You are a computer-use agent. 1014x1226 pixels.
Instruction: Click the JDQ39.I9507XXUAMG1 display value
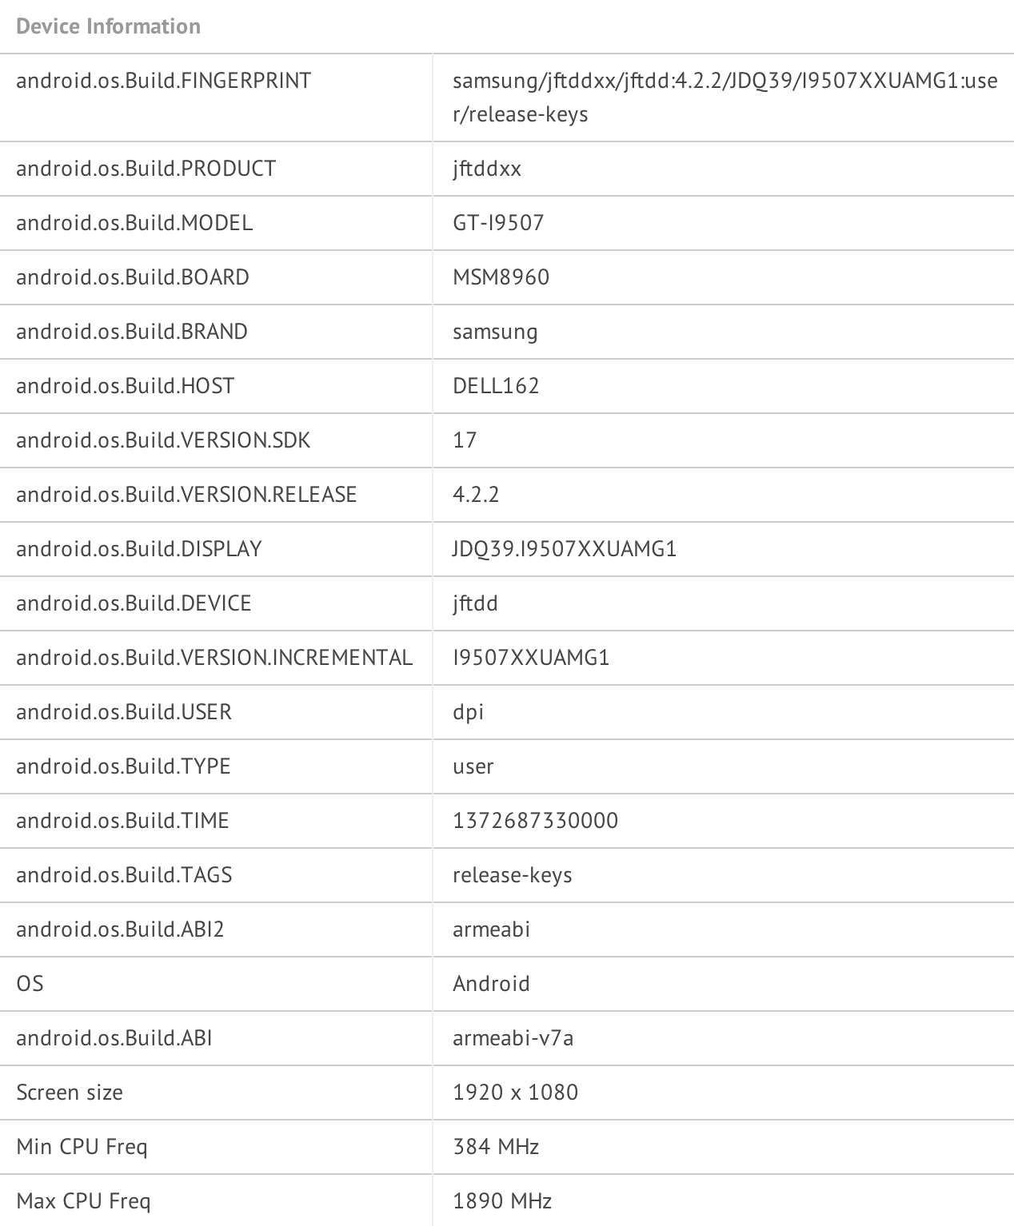(x=565, y=549)
